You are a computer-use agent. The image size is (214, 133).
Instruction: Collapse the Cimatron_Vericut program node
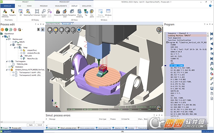[7, 70]
